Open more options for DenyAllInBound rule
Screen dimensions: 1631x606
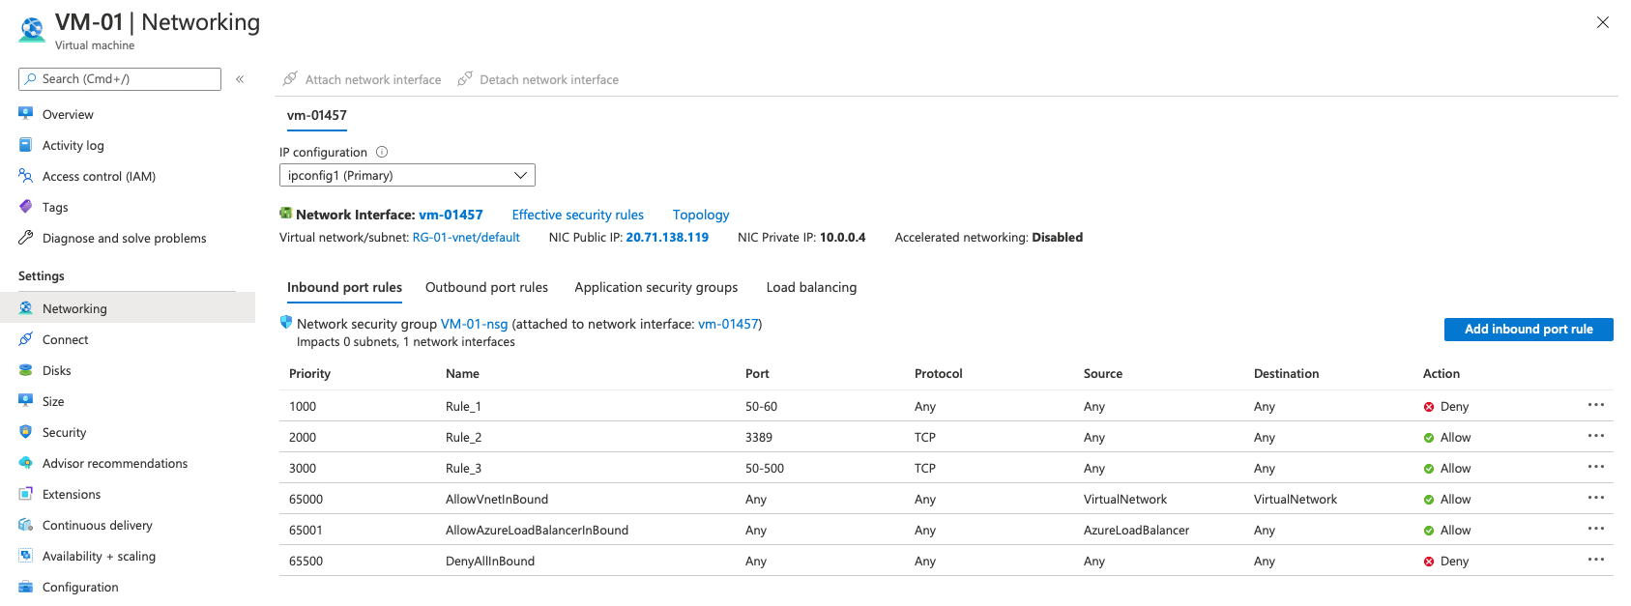tap(1595, 560)
